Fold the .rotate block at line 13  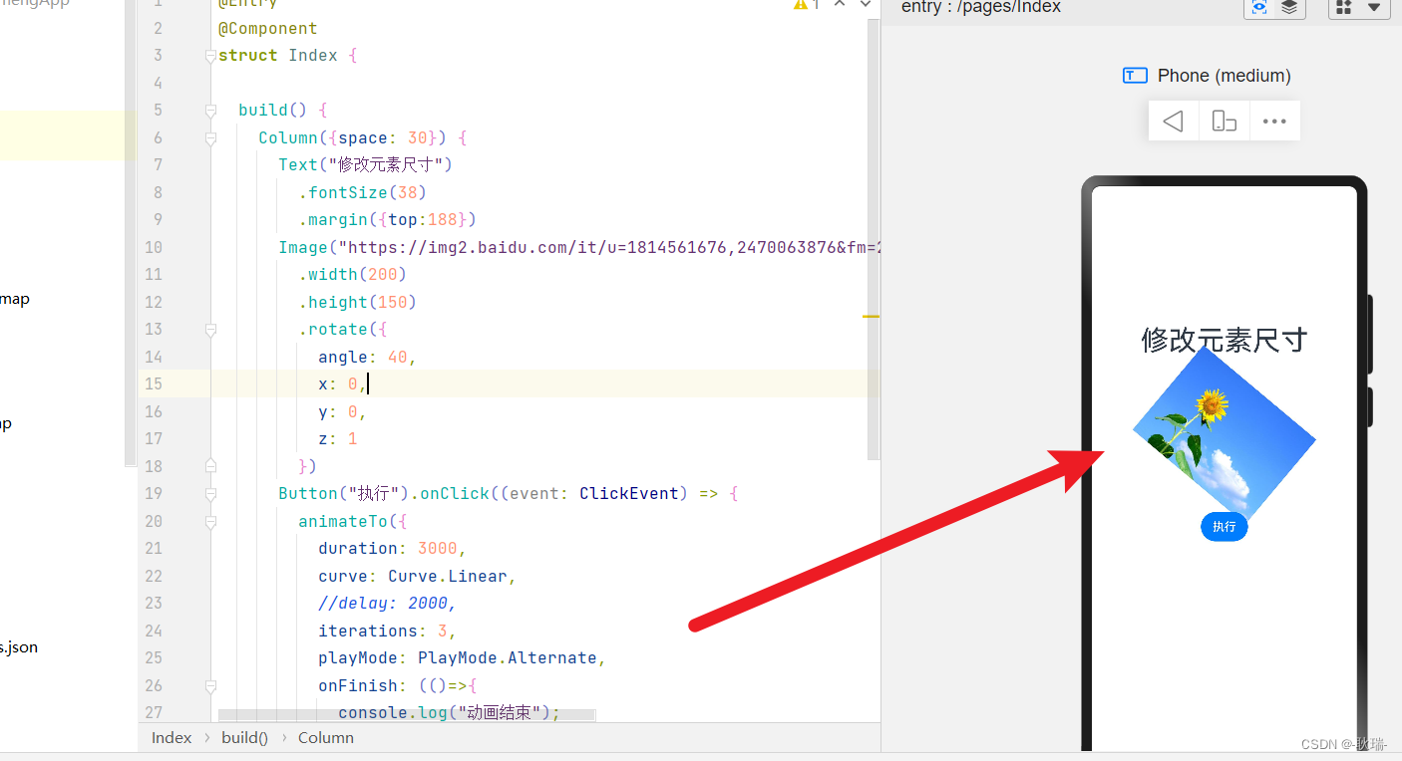210,330
